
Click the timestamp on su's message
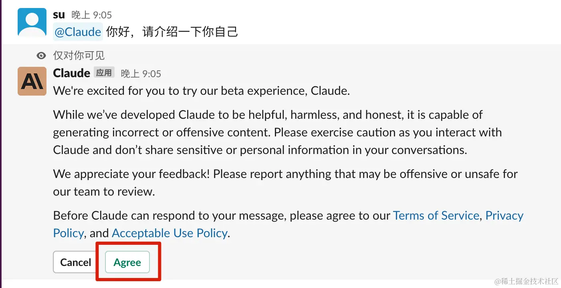tap(92, 15)
